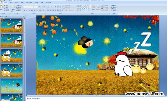
Task: Select the Triangle shape in shapes gallery
Action: coord(80,8)
